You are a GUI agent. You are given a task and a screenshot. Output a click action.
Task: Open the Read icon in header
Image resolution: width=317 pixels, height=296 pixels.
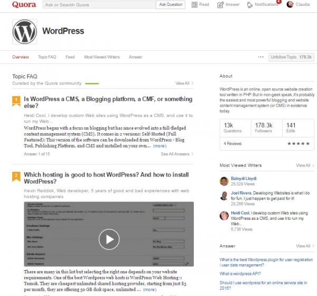tap(194, 5)
